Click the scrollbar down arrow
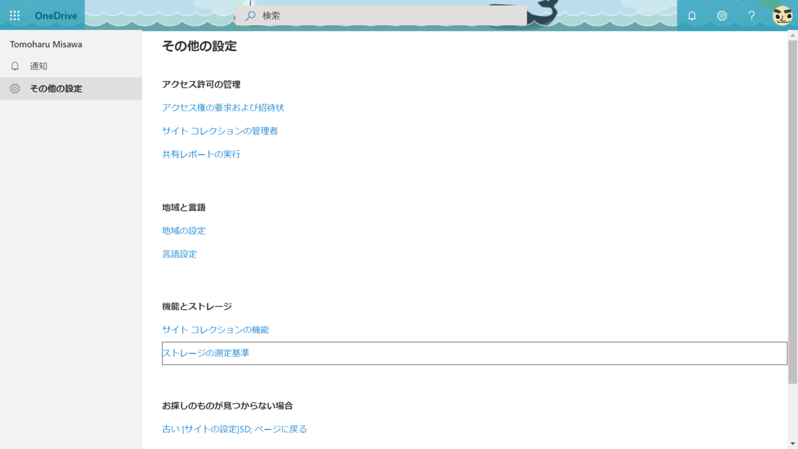The height and width of the screenshot is (449, 798). [x=793, y=444]
